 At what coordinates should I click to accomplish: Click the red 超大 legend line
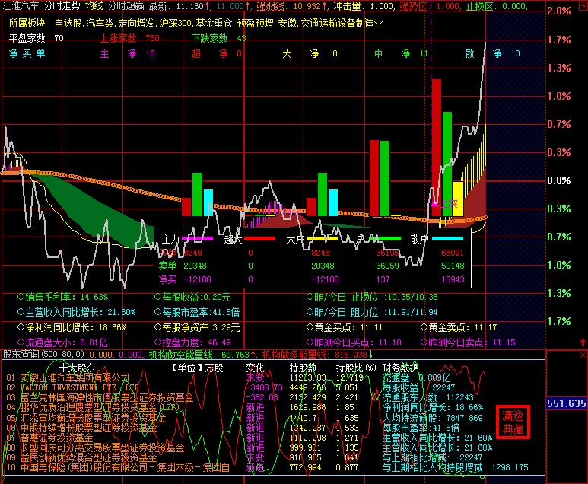259,239
